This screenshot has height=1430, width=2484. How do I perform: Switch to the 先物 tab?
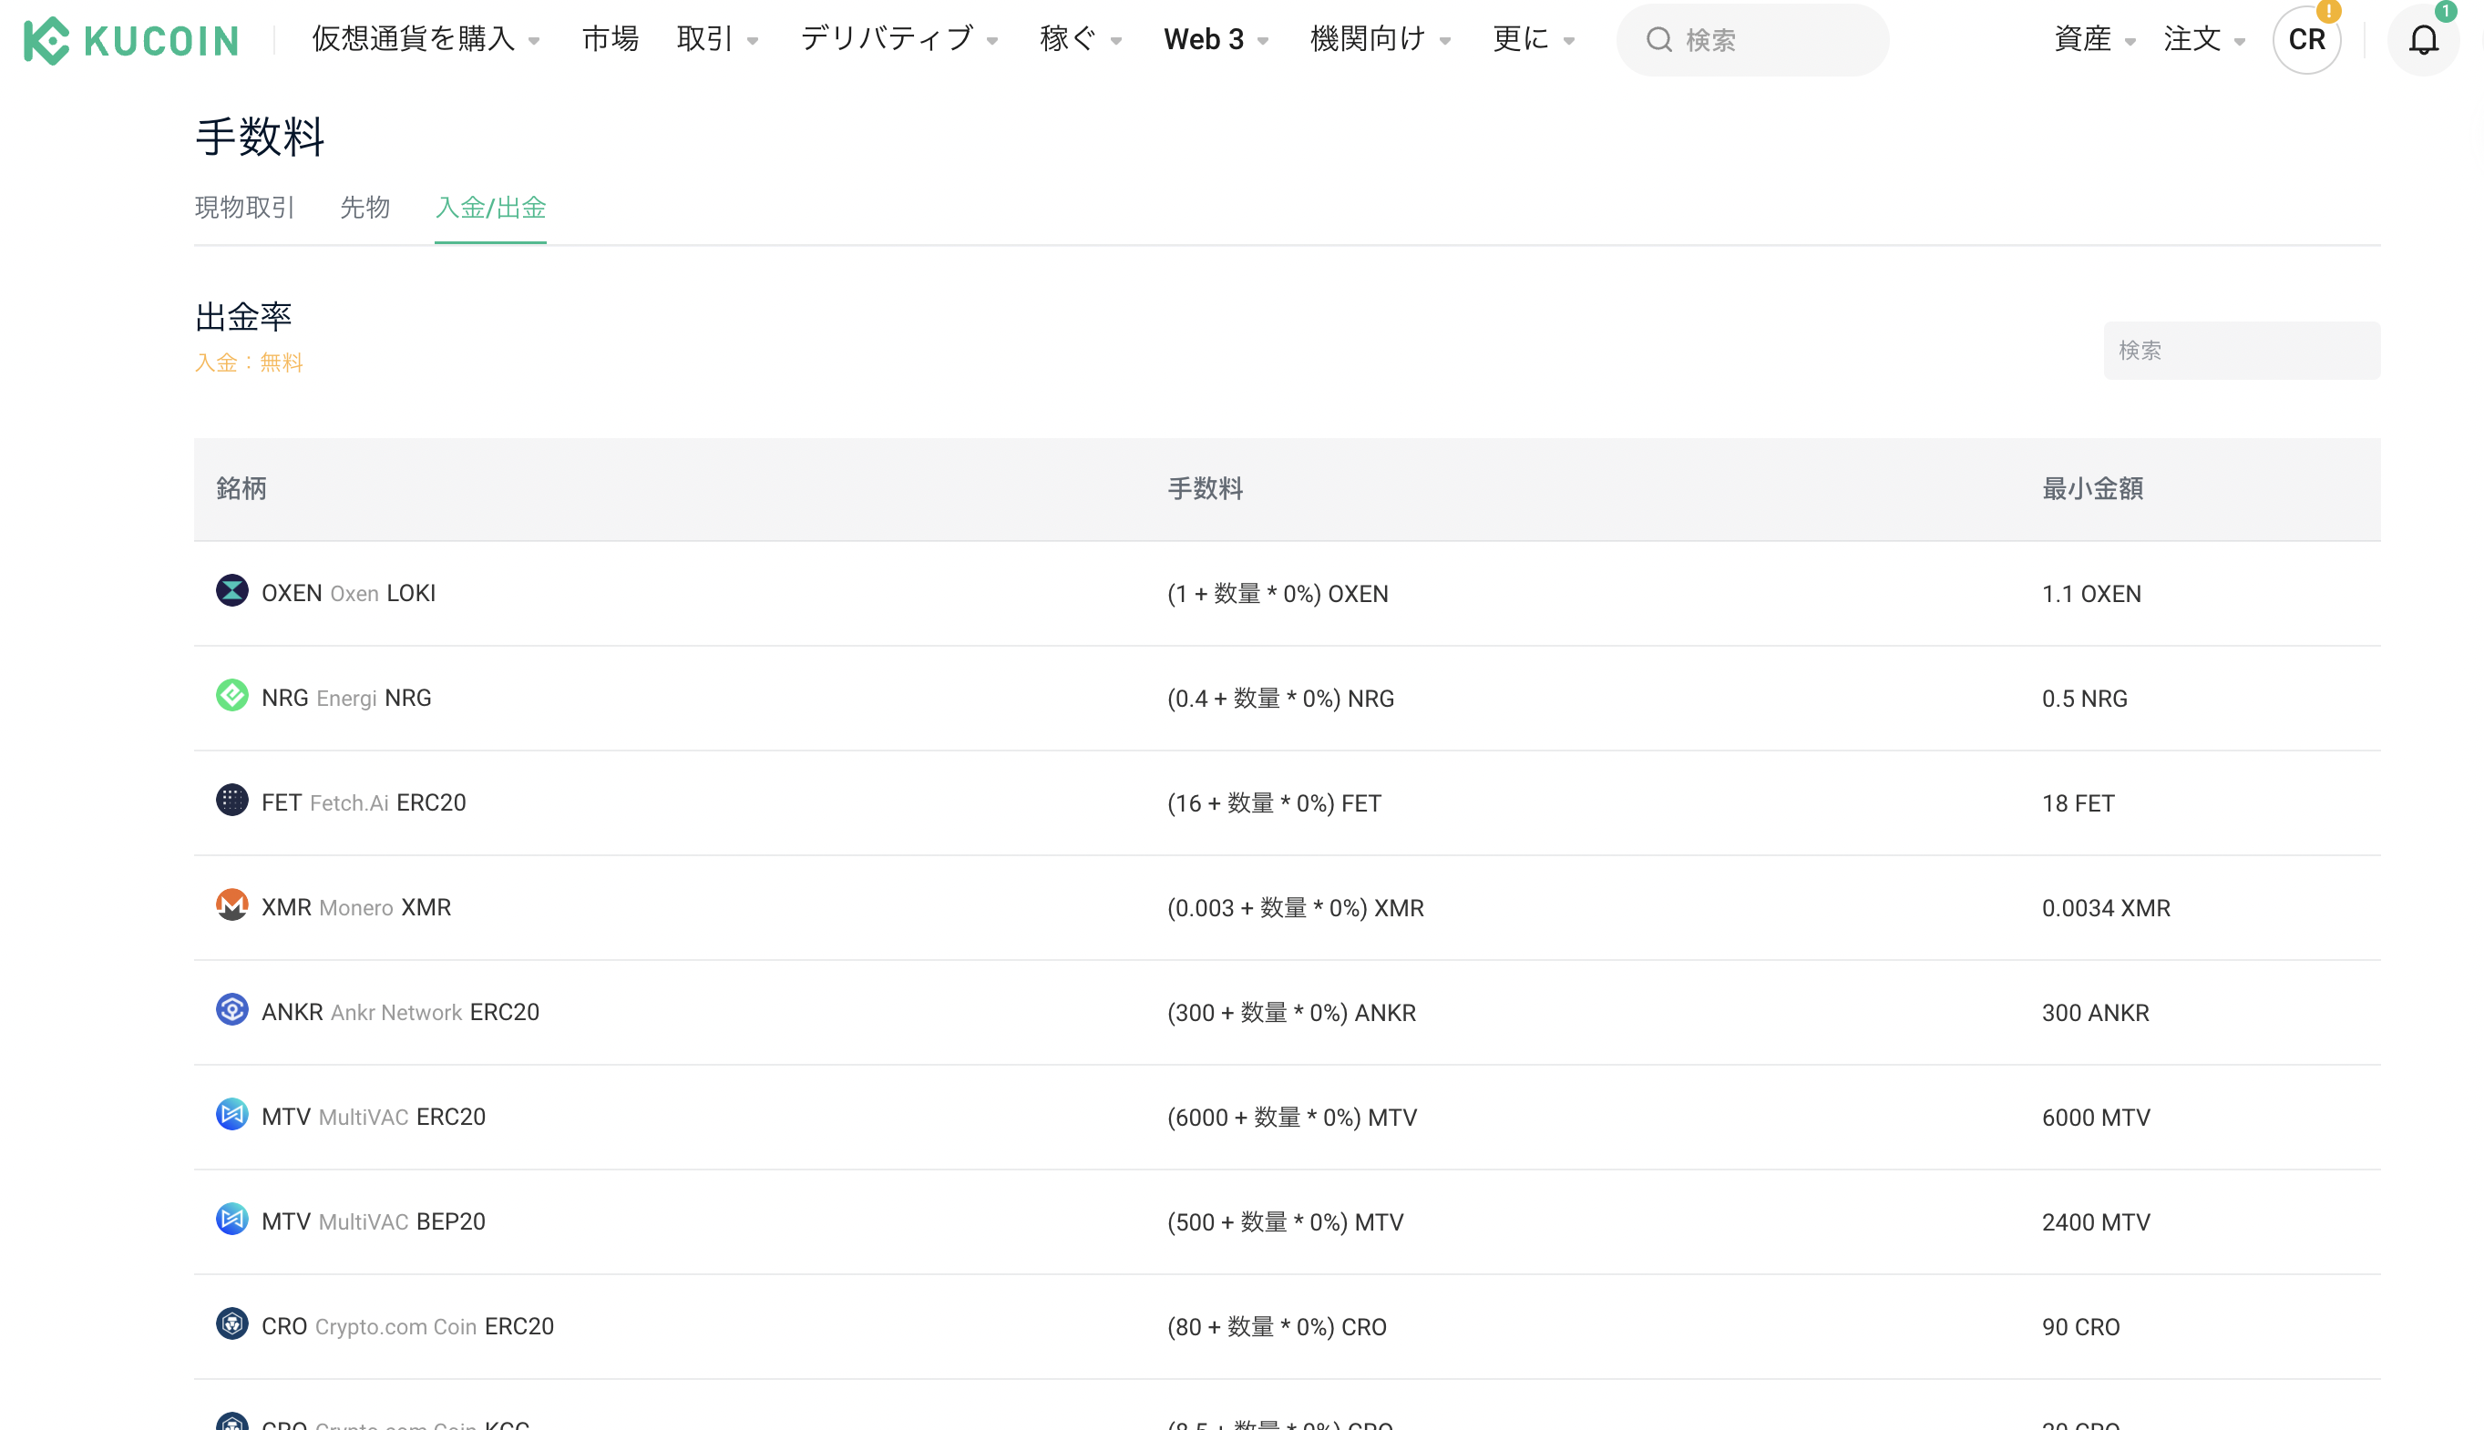coord(364,208)
